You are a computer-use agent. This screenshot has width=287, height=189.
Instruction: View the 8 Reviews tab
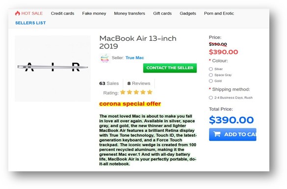click(x=139, y=83)
